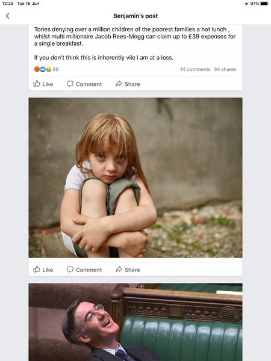Tap the share arrow icon under the text post
271x361 pixels.
119,84
